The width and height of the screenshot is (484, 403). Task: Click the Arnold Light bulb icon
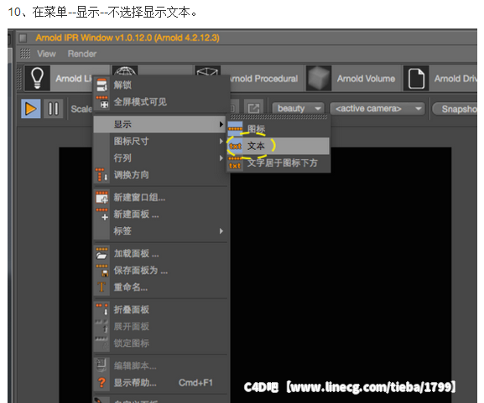coord(37,78)
